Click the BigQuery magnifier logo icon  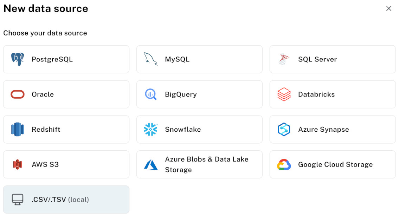click(150, 94)
